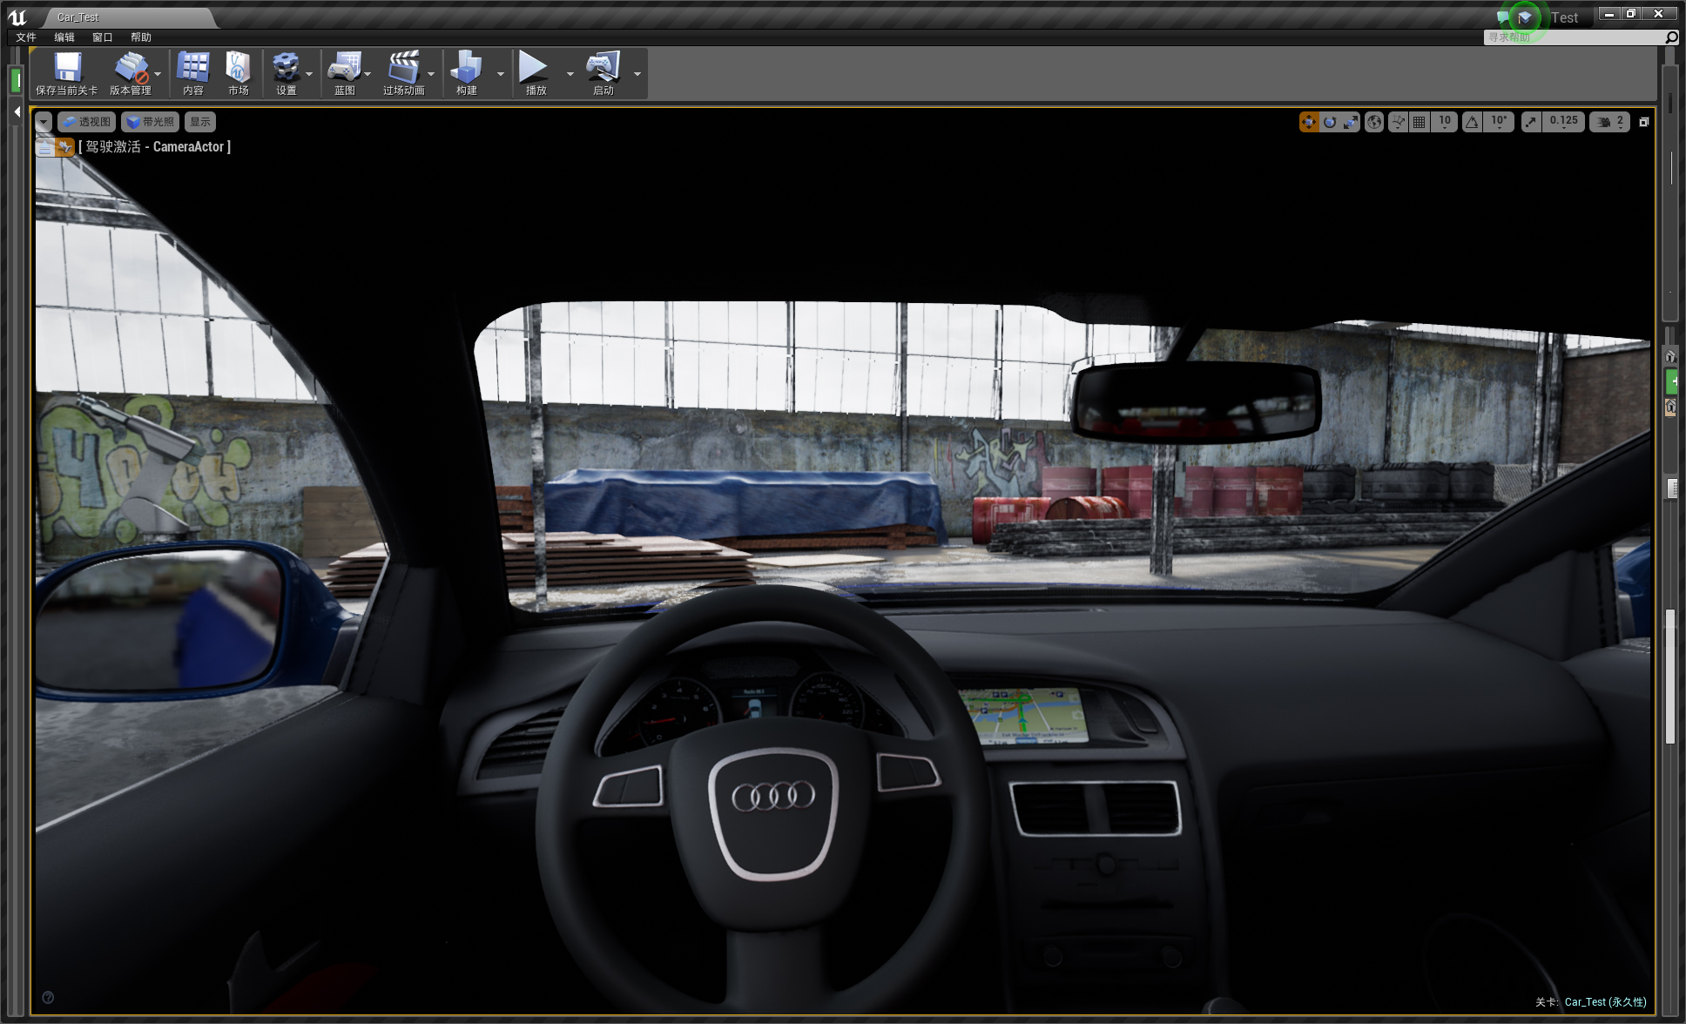
Task: Click the Test project name label
Action: click(x=1564, y=17)
